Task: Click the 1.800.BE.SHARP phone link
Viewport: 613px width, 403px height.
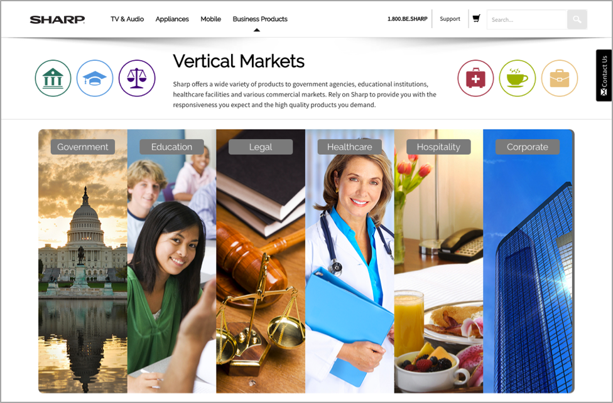Action: 408,19
